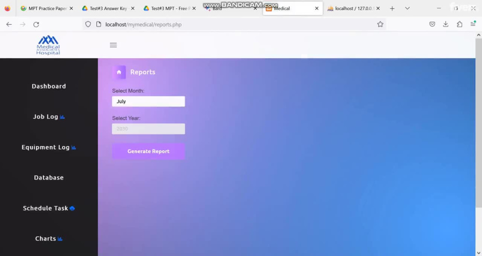Viewport: 482px width, 256px height.
Task: Open the browser downloads icon
Action: click(x=446, y=24)
